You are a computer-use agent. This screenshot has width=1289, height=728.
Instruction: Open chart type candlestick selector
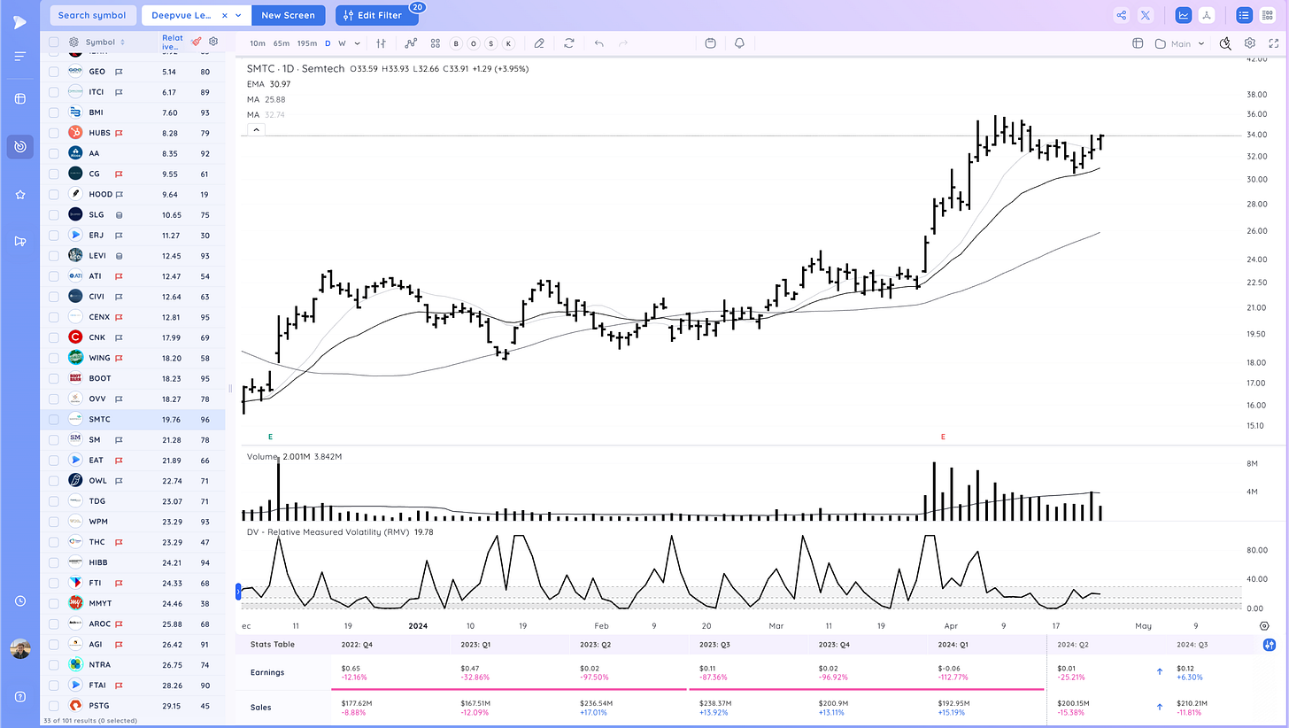pos(381,43)
